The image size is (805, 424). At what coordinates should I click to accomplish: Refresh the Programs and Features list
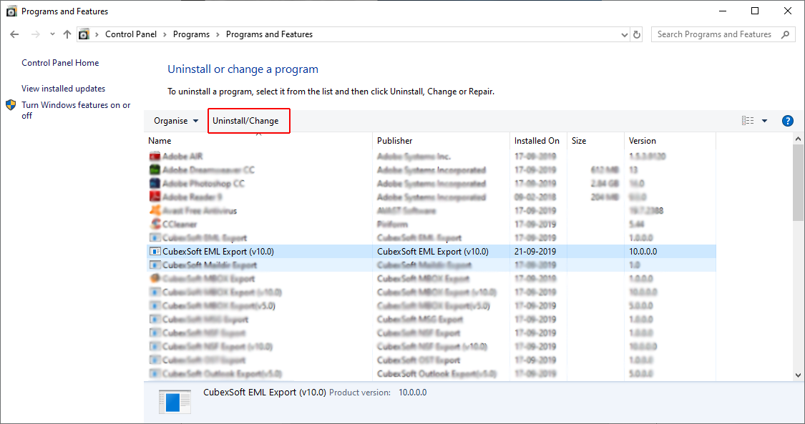click(637, 34)
